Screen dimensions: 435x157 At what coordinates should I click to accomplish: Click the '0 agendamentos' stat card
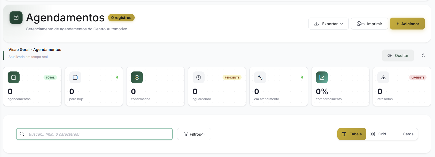coord(32,86)
